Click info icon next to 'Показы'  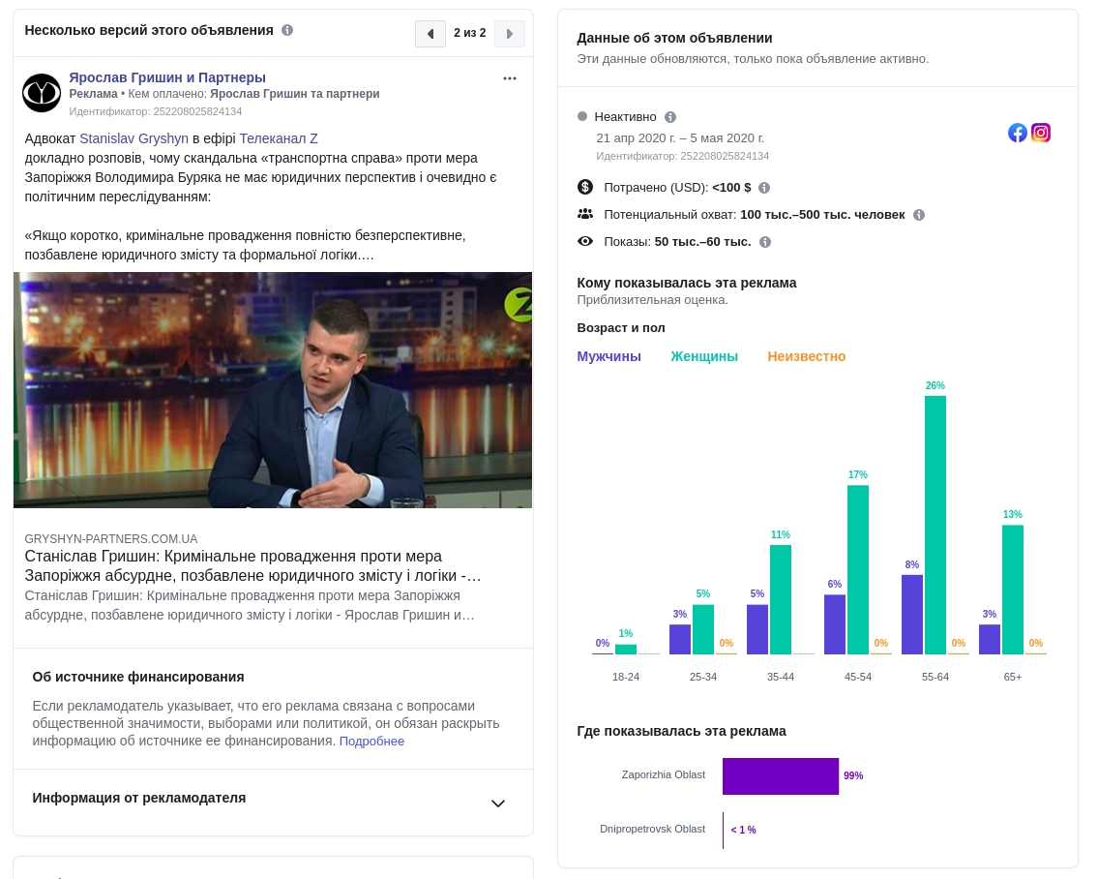coord(765,242)
